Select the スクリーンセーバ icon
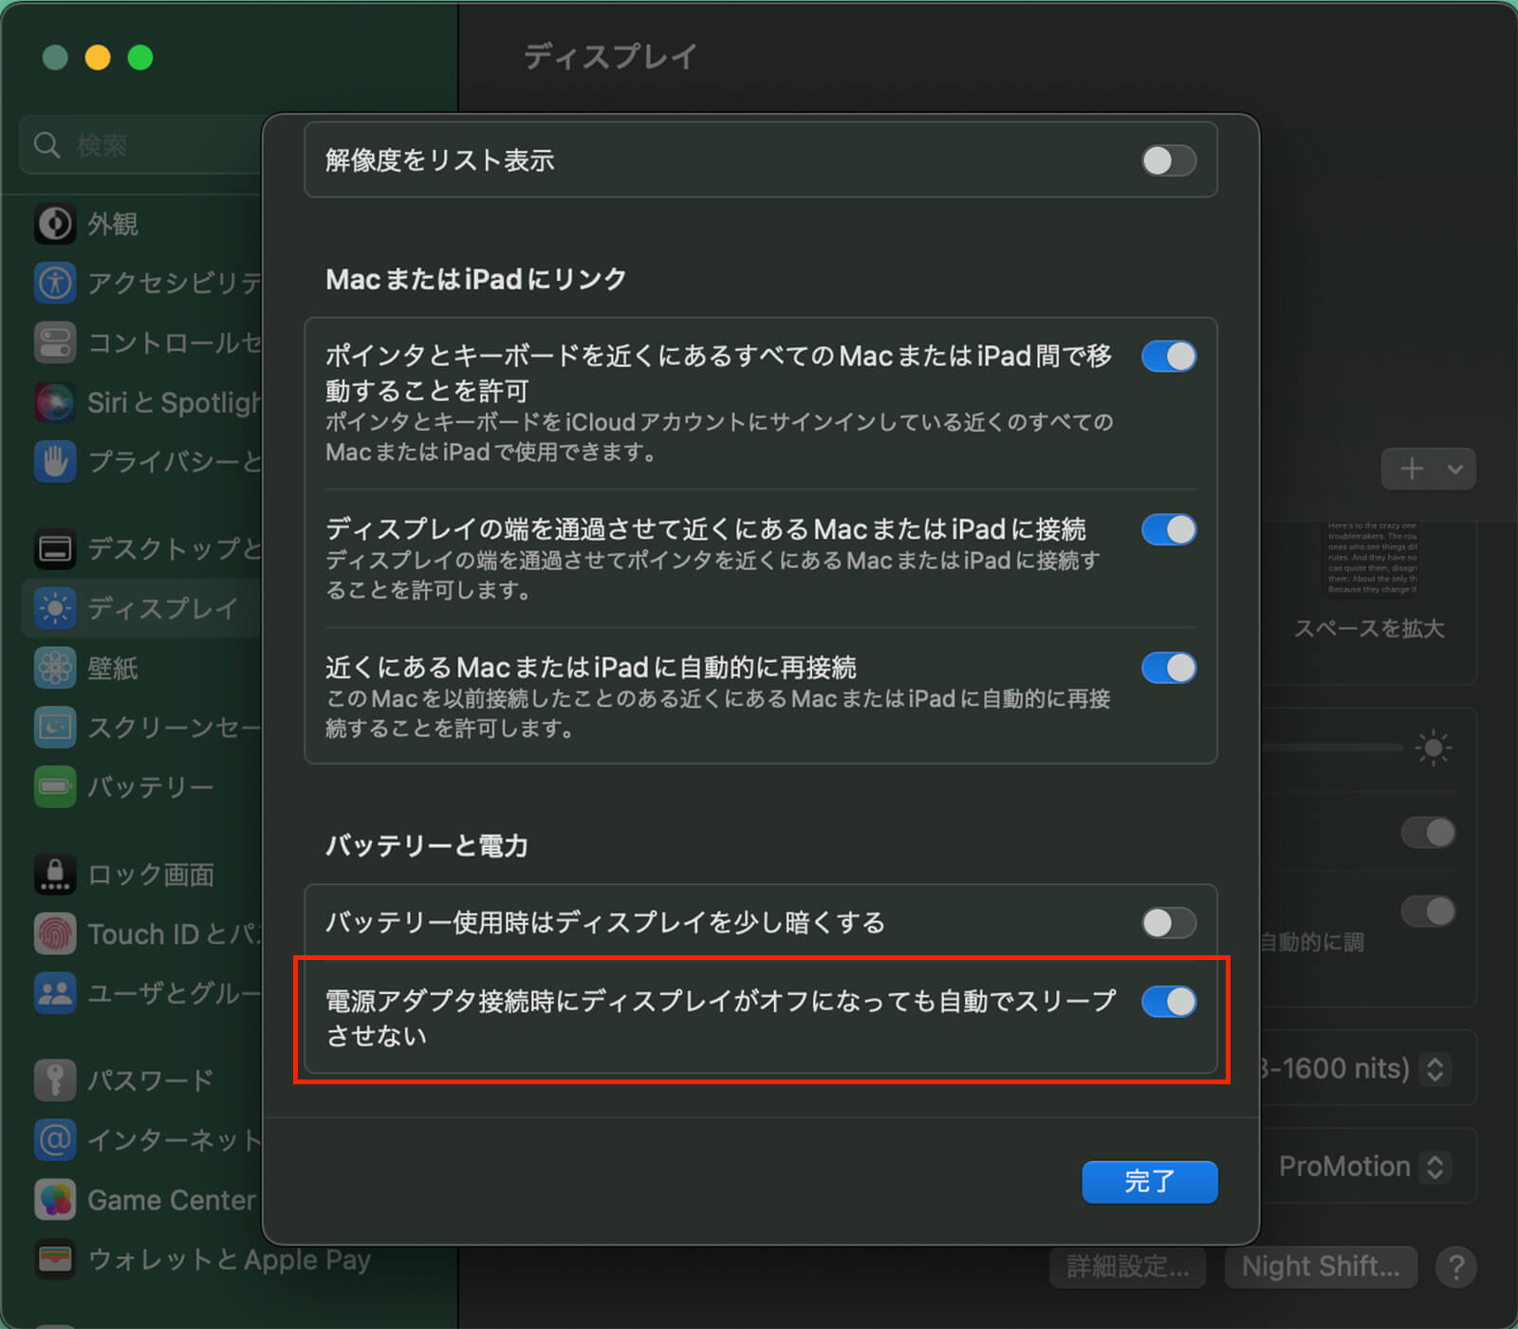The width and height of the screenshot is (1518, 1329). point(55,728)
